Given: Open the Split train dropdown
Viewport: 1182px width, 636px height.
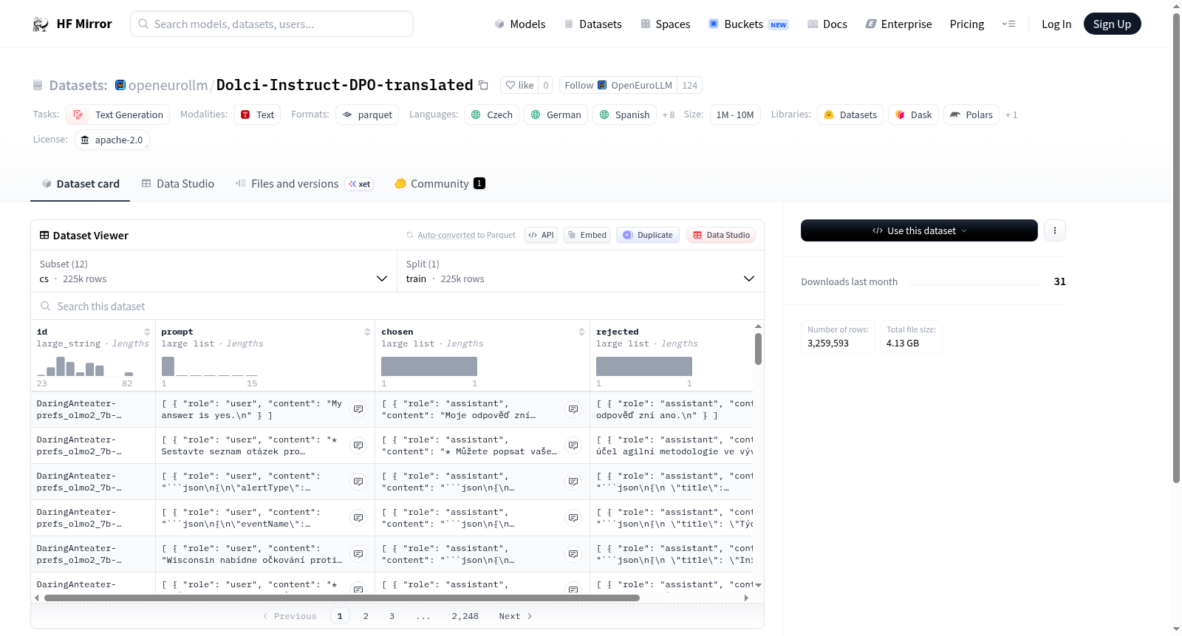Looking at the screenshot, I should coord(581,271).
